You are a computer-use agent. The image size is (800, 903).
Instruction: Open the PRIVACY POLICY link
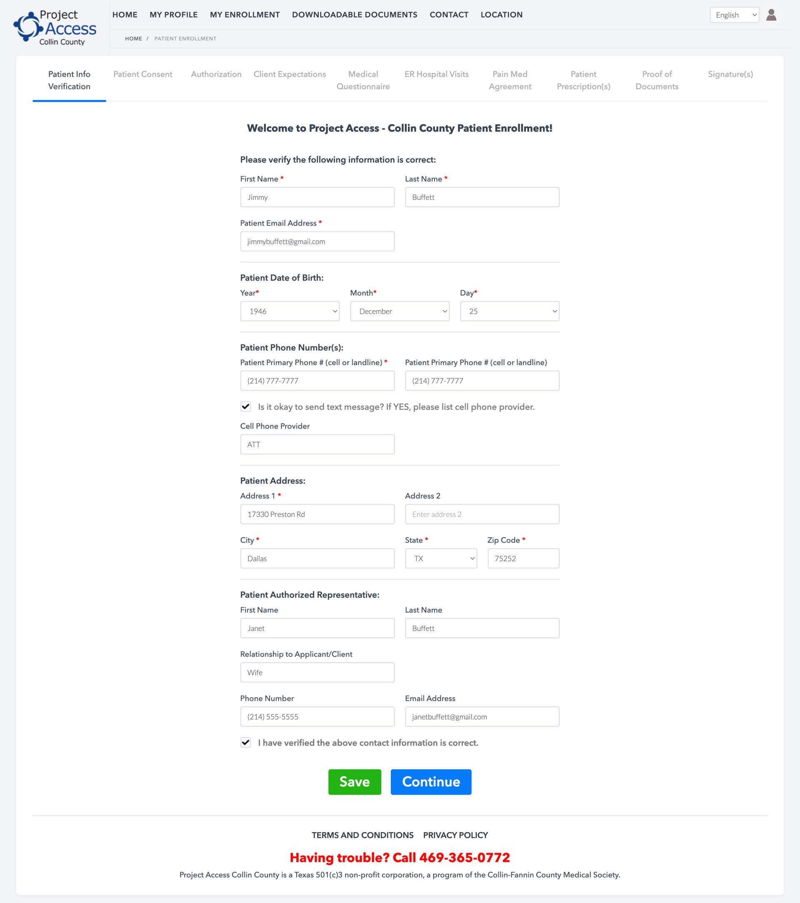(455, 835)
